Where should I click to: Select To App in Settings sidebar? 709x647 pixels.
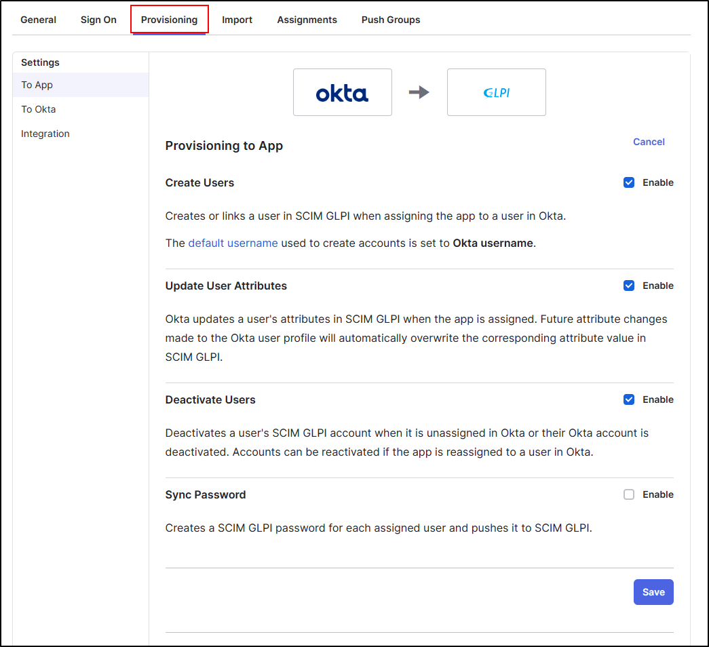click(37, 85)
